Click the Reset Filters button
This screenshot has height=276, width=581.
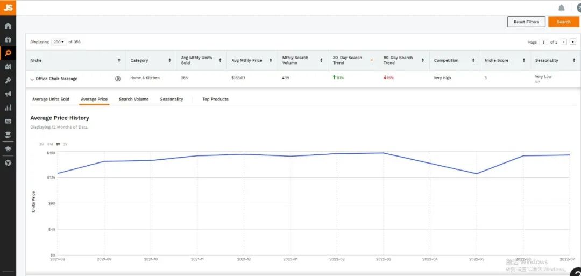[x=526, y=22]
